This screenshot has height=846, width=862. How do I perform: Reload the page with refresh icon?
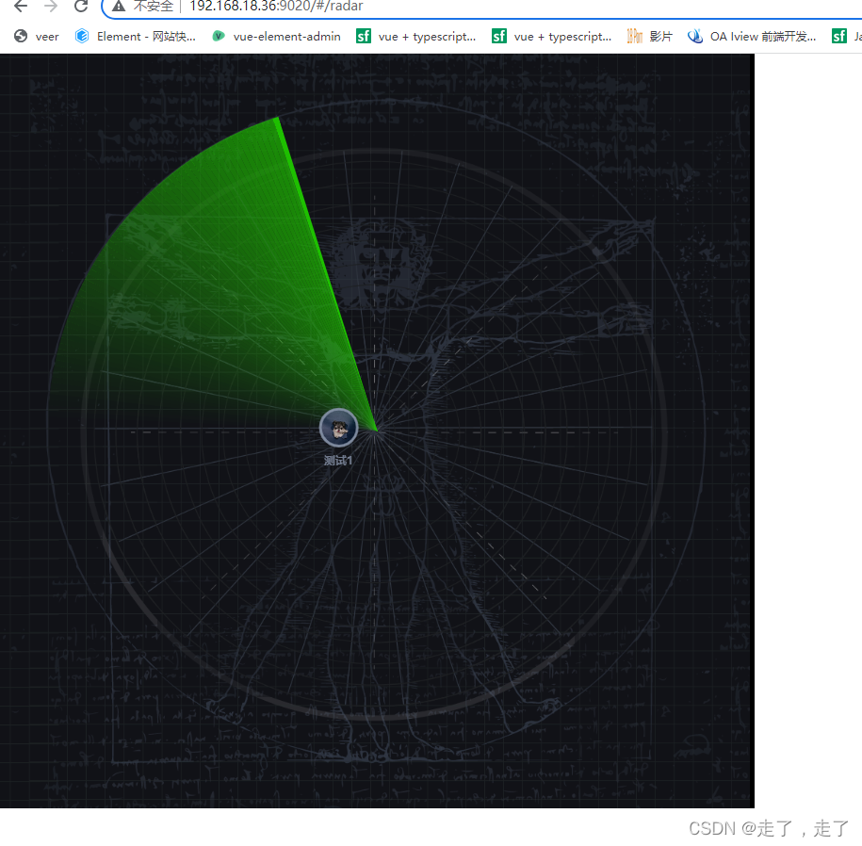click(x=81, y=6)
